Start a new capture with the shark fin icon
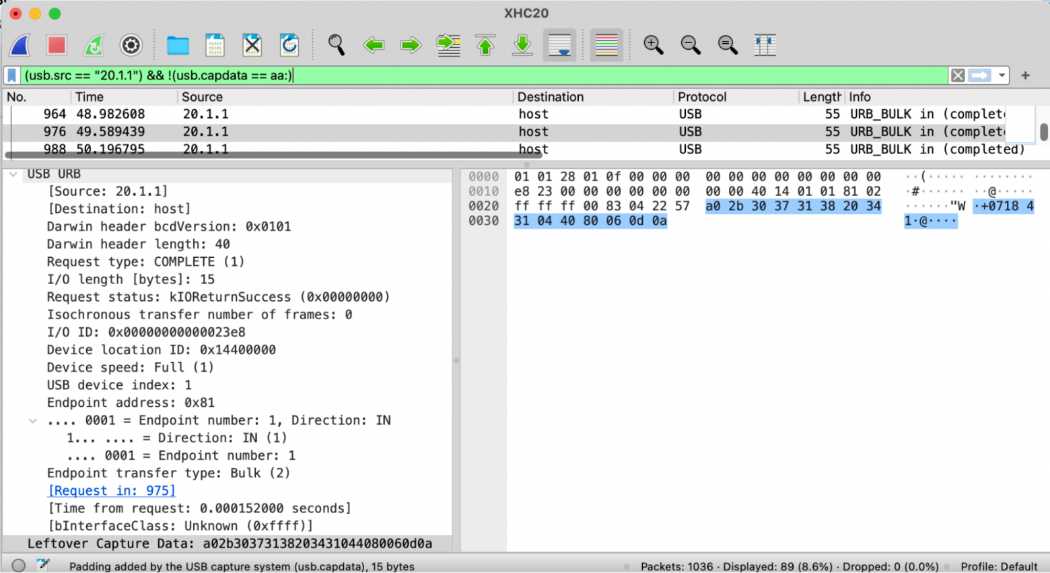This screenshot has width=1050, height=573. click(20, 45)
